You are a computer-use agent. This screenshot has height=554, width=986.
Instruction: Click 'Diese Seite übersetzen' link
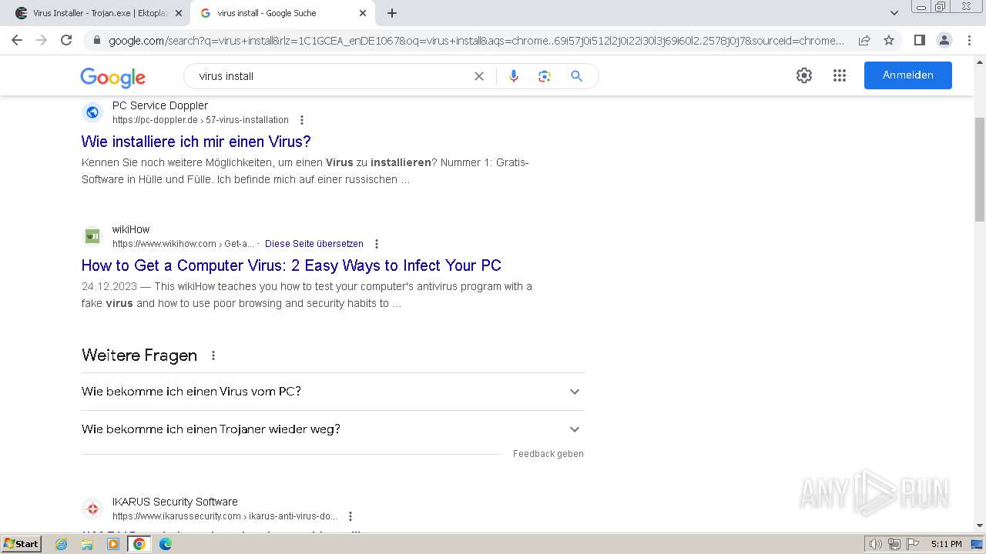tap(314, 244)
